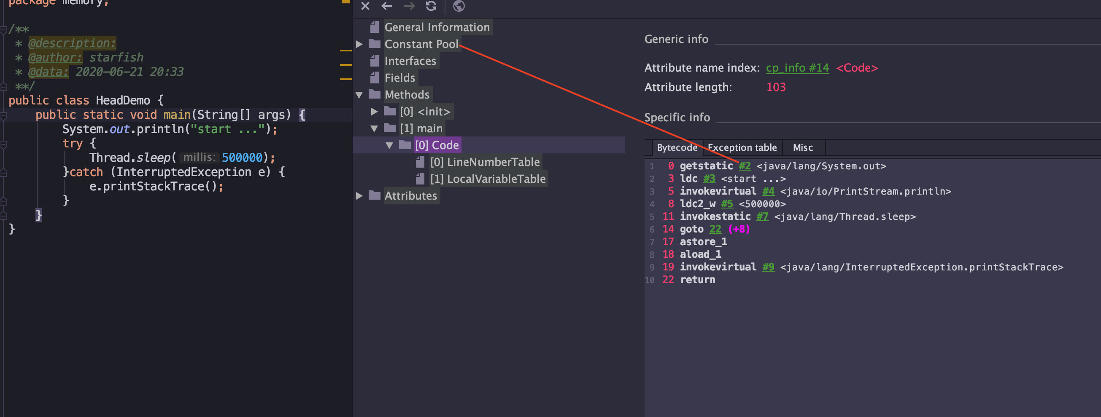This screenshot has width=1101, height=417.
Task: Click the back arrow navigation icon
Action: pos(387,6)
